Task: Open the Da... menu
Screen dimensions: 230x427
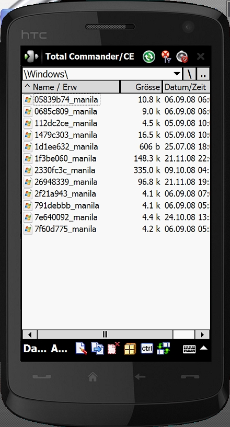Action: coord(34,349)
